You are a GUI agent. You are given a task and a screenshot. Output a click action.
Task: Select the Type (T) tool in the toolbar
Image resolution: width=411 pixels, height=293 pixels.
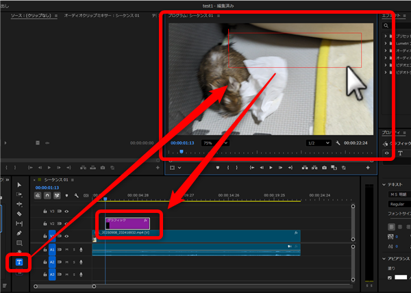19,262
